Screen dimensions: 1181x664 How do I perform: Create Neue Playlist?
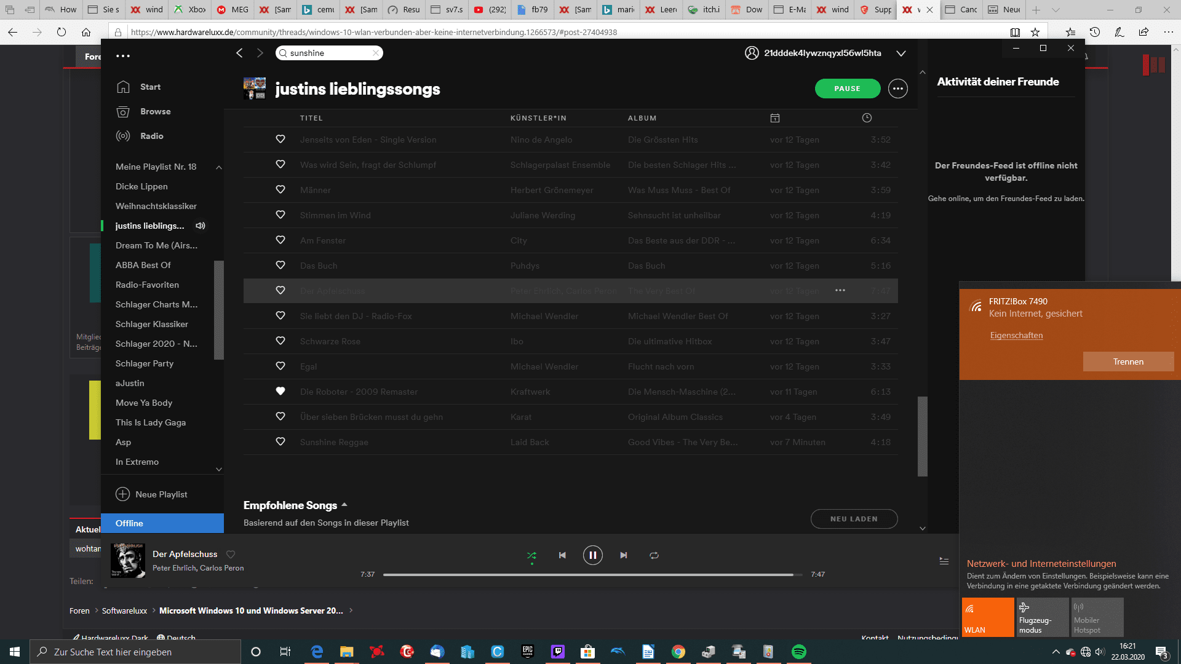click(152, 494)
